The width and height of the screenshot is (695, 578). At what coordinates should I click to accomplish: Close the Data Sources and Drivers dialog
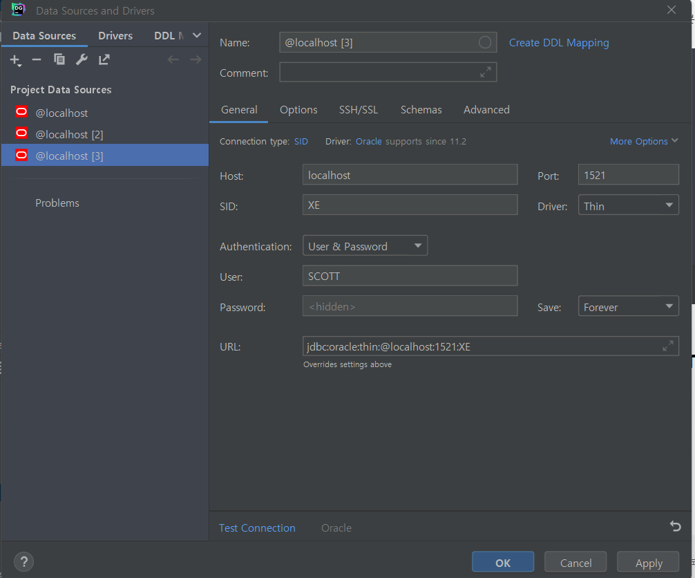[672, 10]
